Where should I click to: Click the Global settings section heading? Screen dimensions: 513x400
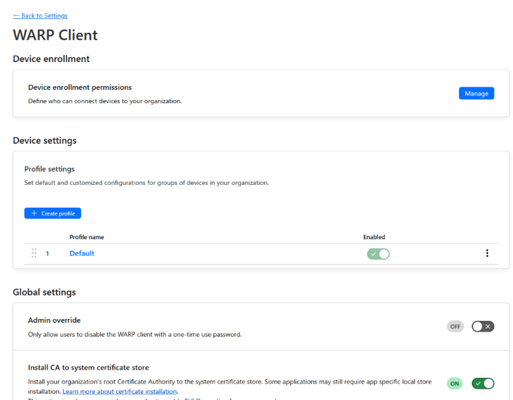click(x=44, y=292)
